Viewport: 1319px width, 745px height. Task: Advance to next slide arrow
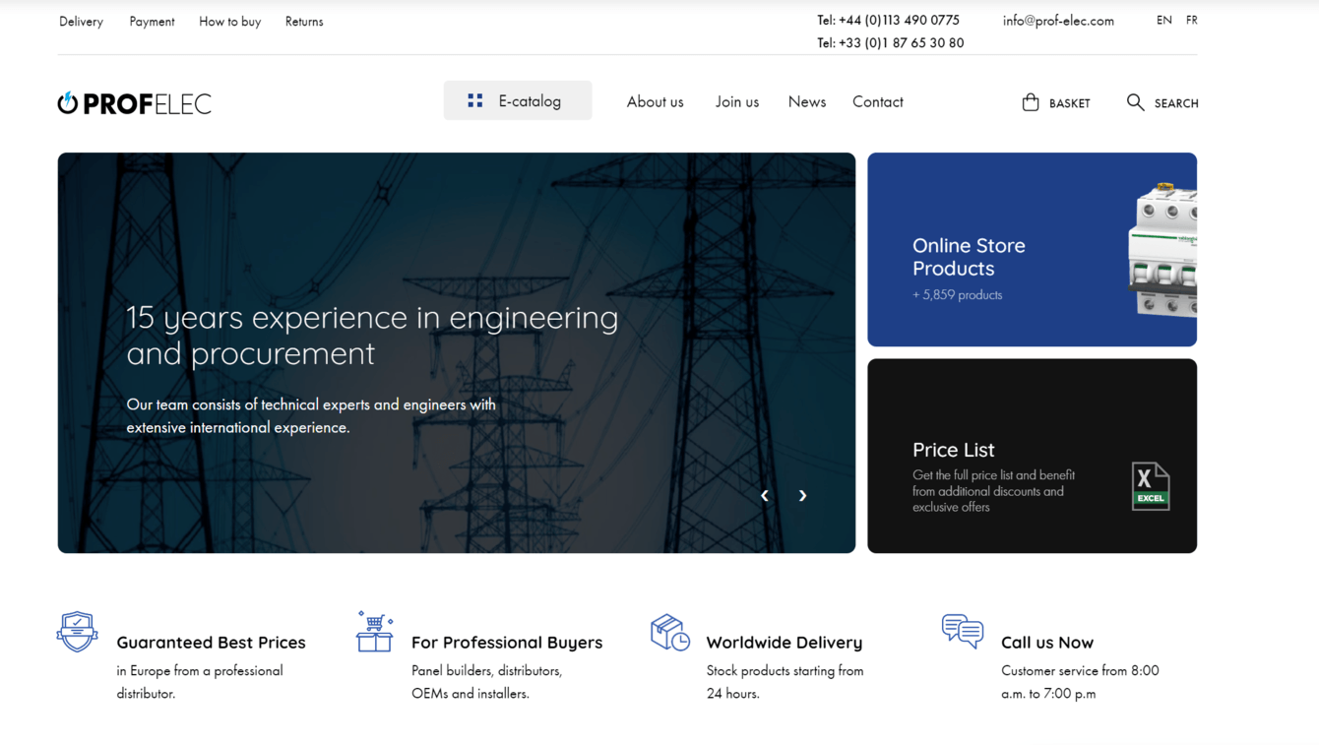pyautogui.click(x=803, y=495)
